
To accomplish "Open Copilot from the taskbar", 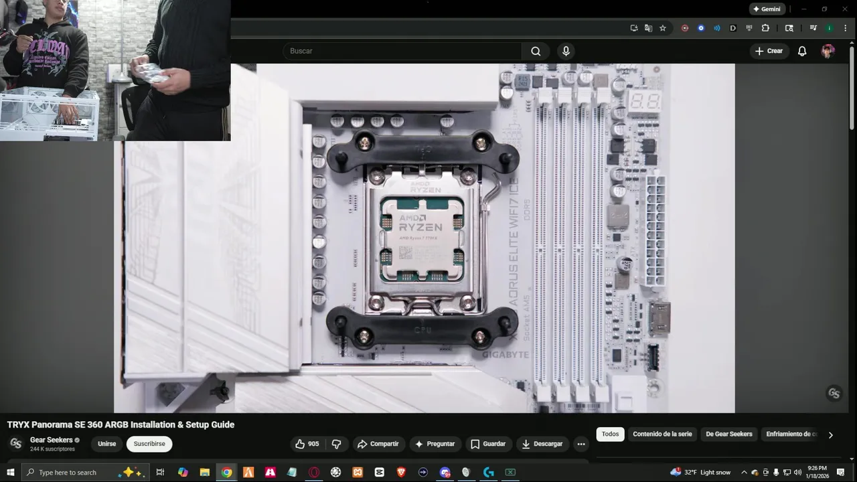I will point(183,473).
